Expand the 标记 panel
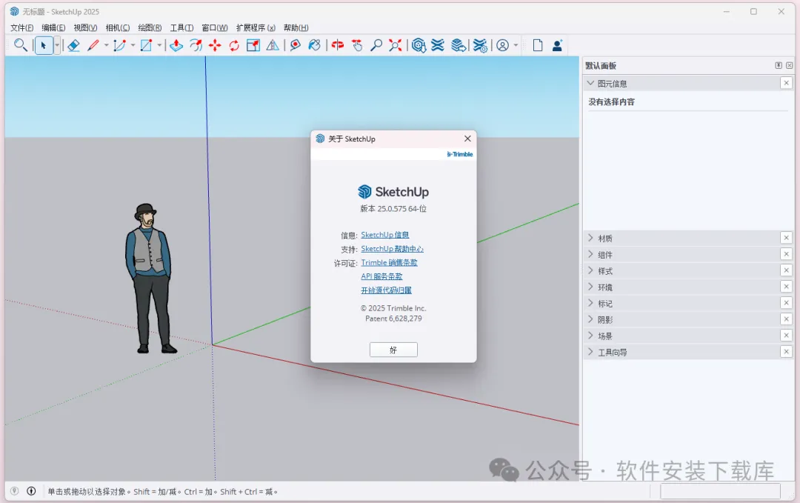Image resolution: width=800 pixels, height=503 pixels. (x=590, y=303)
